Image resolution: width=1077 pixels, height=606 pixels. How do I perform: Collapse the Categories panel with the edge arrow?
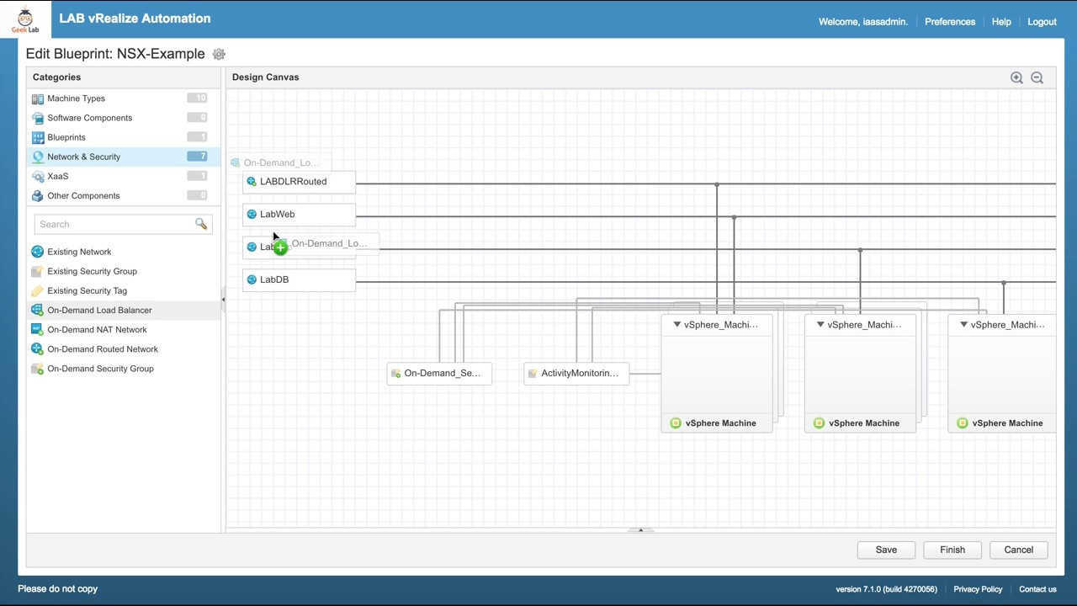tap(222, 299)
